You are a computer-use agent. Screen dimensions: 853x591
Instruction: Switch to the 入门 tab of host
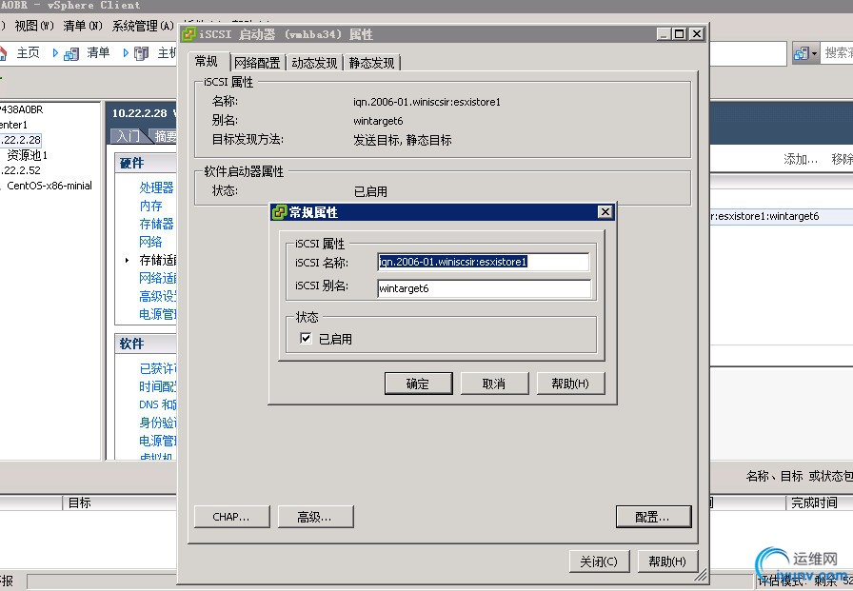[129, 136]
